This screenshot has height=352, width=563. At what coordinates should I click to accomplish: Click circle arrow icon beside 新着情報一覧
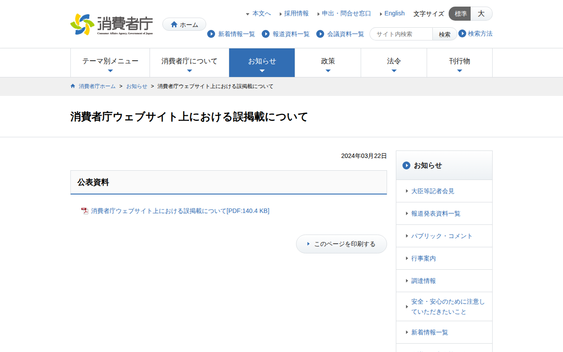(211, 34)
